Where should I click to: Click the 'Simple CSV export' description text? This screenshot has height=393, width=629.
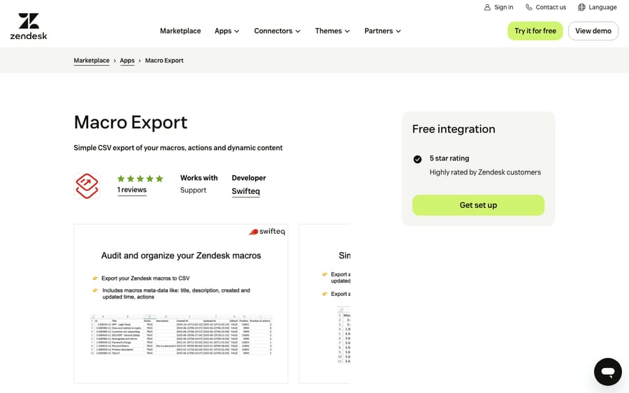tap(178, 148)
